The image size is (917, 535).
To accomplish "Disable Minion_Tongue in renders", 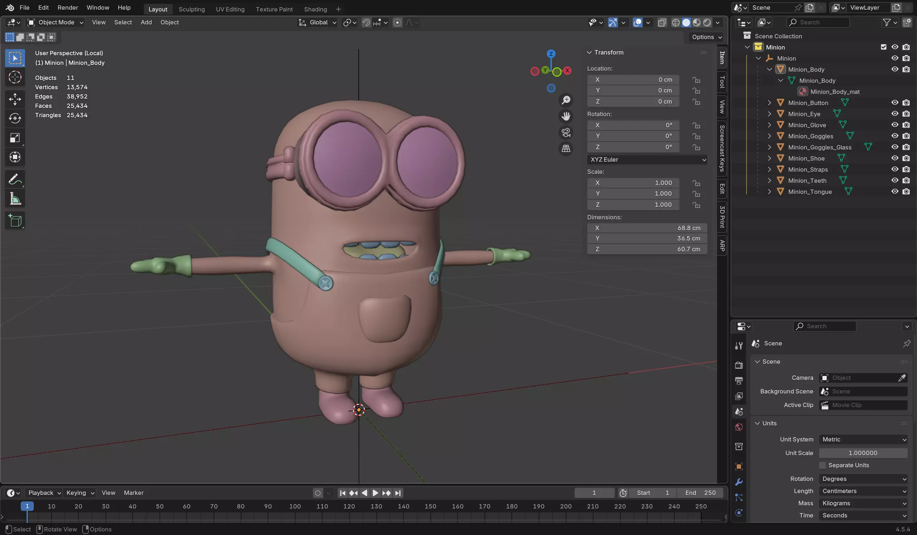I will [x=906, y=191].
